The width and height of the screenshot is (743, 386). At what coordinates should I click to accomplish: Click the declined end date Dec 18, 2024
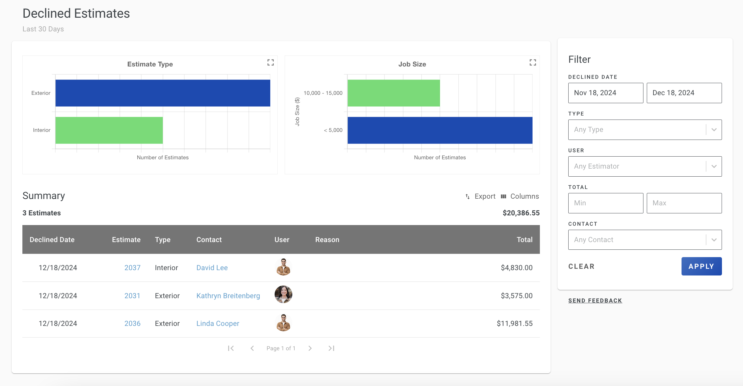(x=684, y=93)
